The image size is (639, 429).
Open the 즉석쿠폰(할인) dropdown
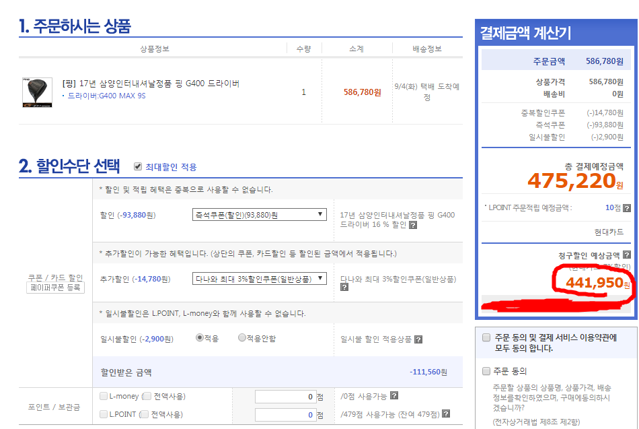pos(259,215)
